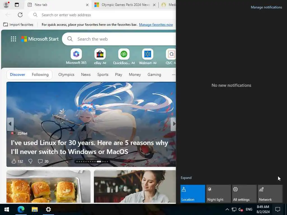Open the News category
The height and width of the screenshot is (215, 287).
tap(86, 74)
